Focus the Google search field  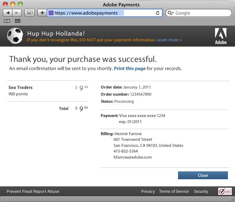199,13
